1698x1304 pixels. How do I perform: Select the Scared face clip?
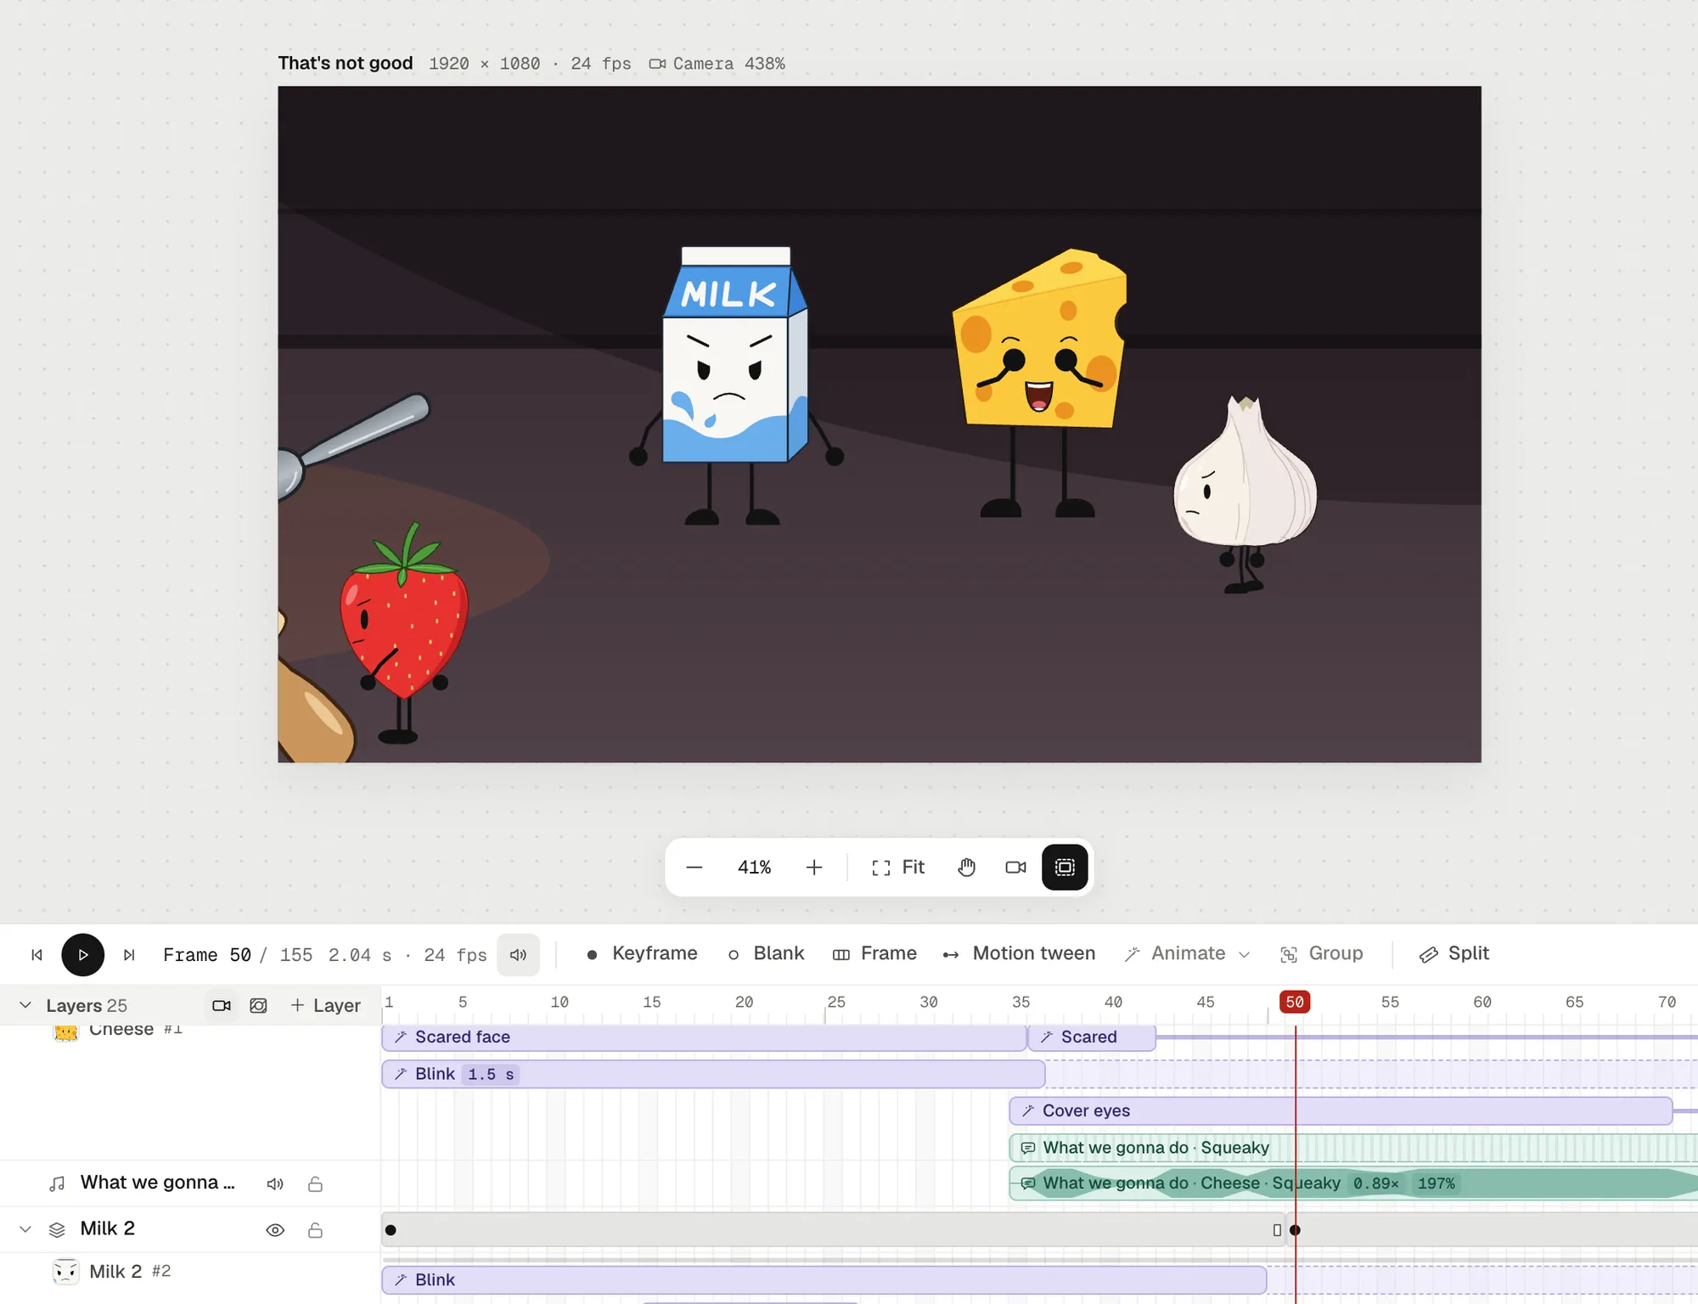(704, 1037)
